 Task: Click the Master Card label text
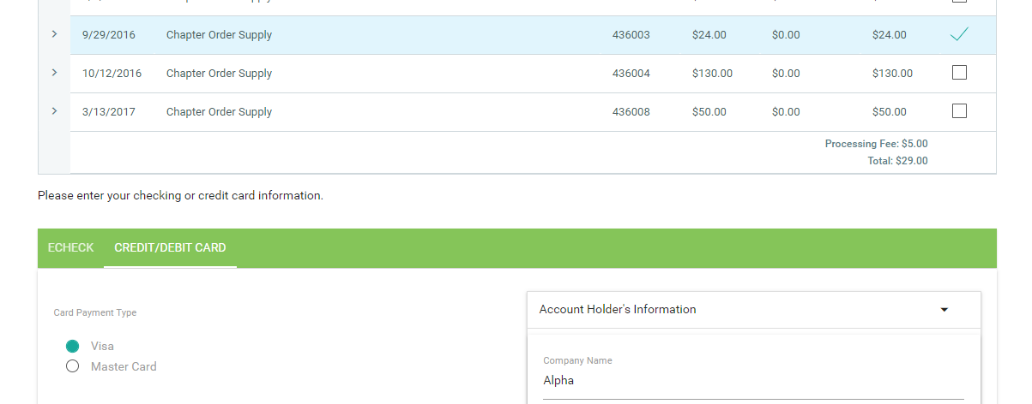124,366
